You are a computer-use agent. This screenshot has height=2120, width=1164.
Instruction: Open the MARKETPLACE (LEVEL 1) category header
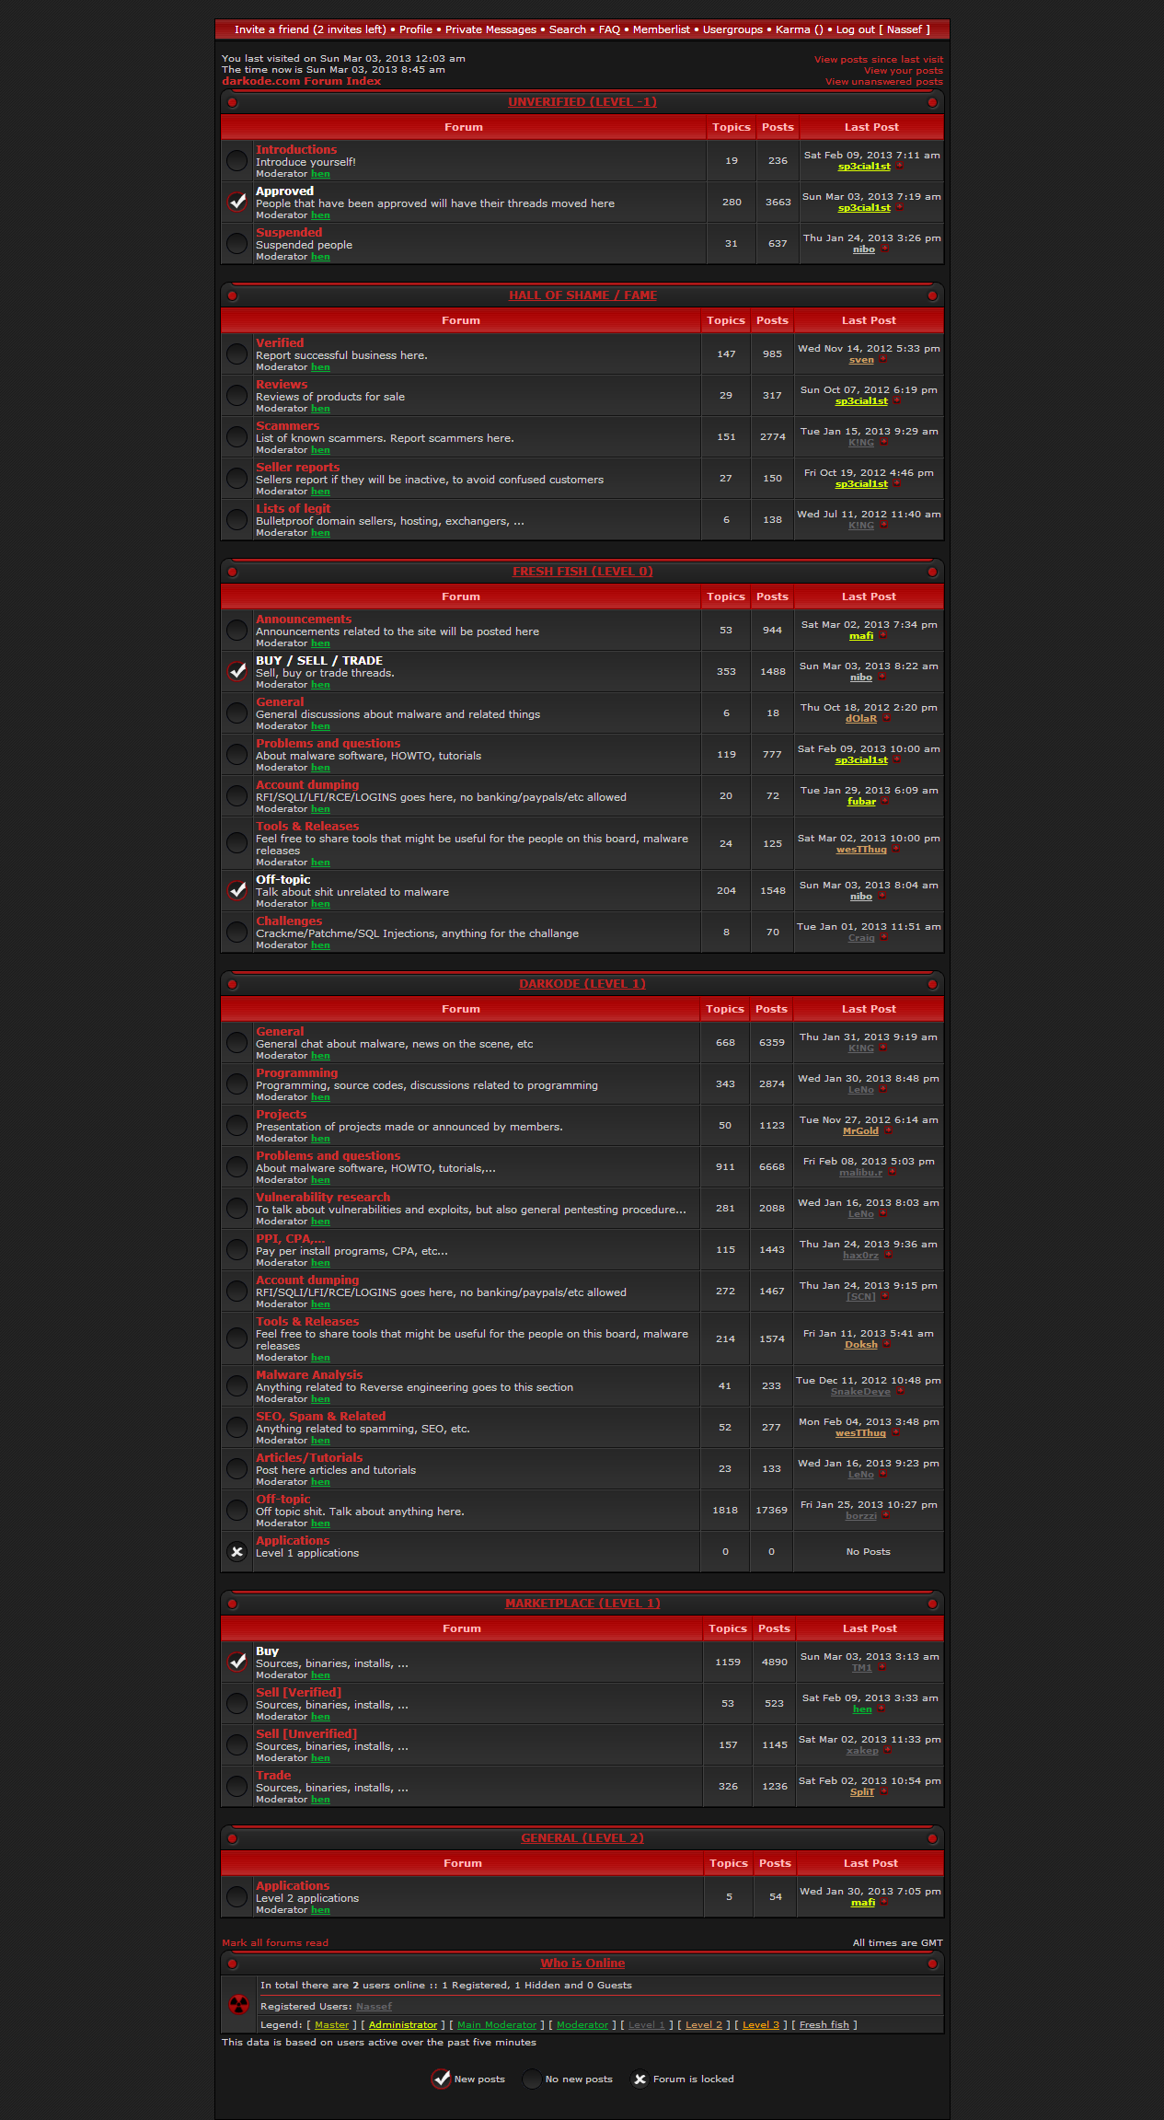click(x=582, y=1604)
